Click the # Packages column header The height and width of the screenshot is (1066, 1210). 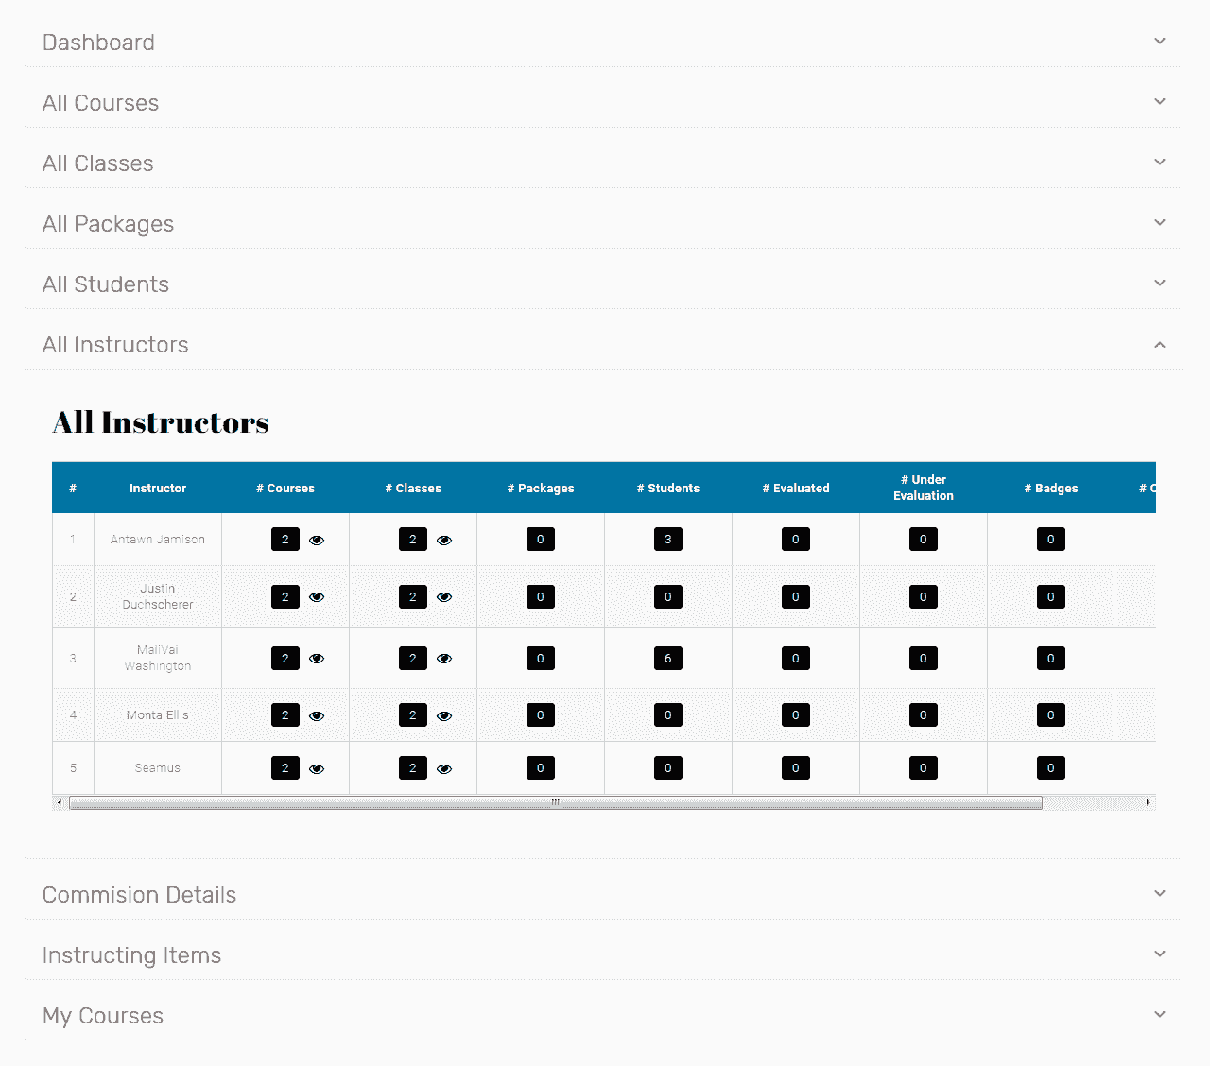tap(541, 489)
